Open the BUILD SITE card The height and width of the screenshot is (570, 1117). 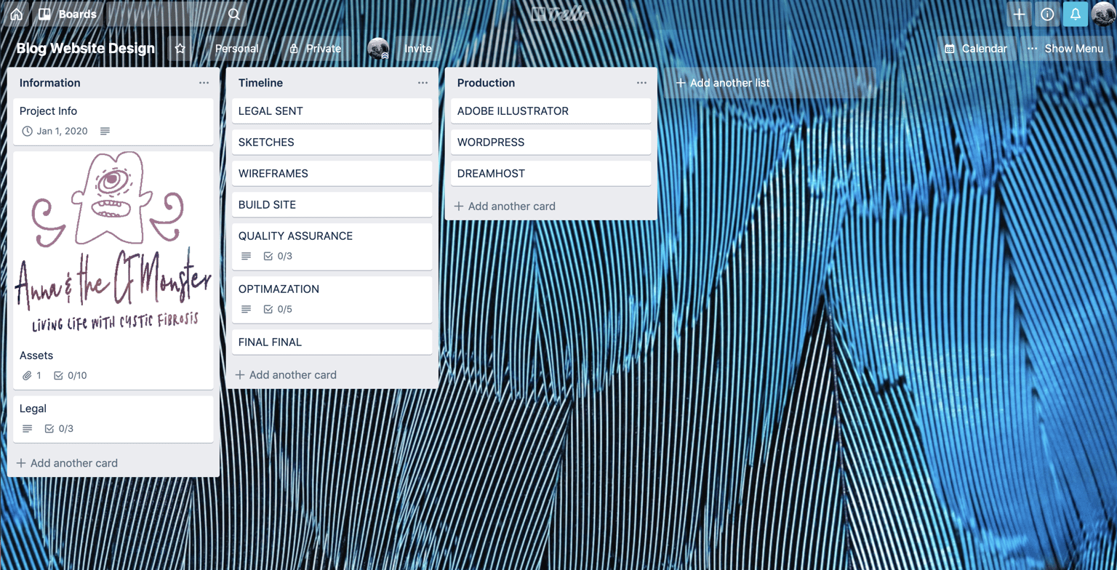pyautogui.click(x=332, y=205)
